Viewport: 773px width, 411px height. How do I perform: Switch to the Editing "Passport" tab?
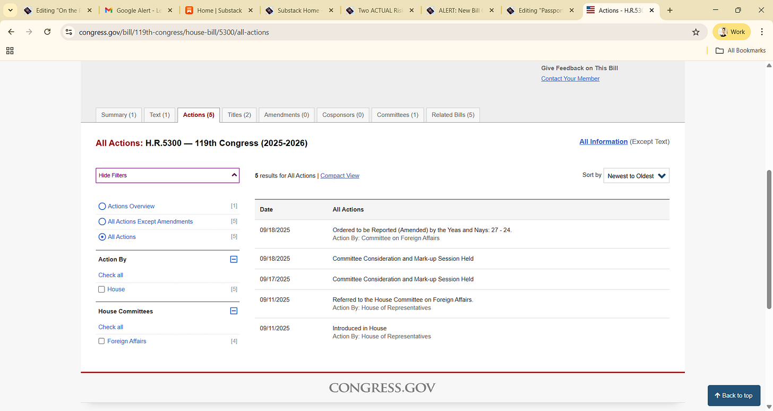click(x=540, y=10)
